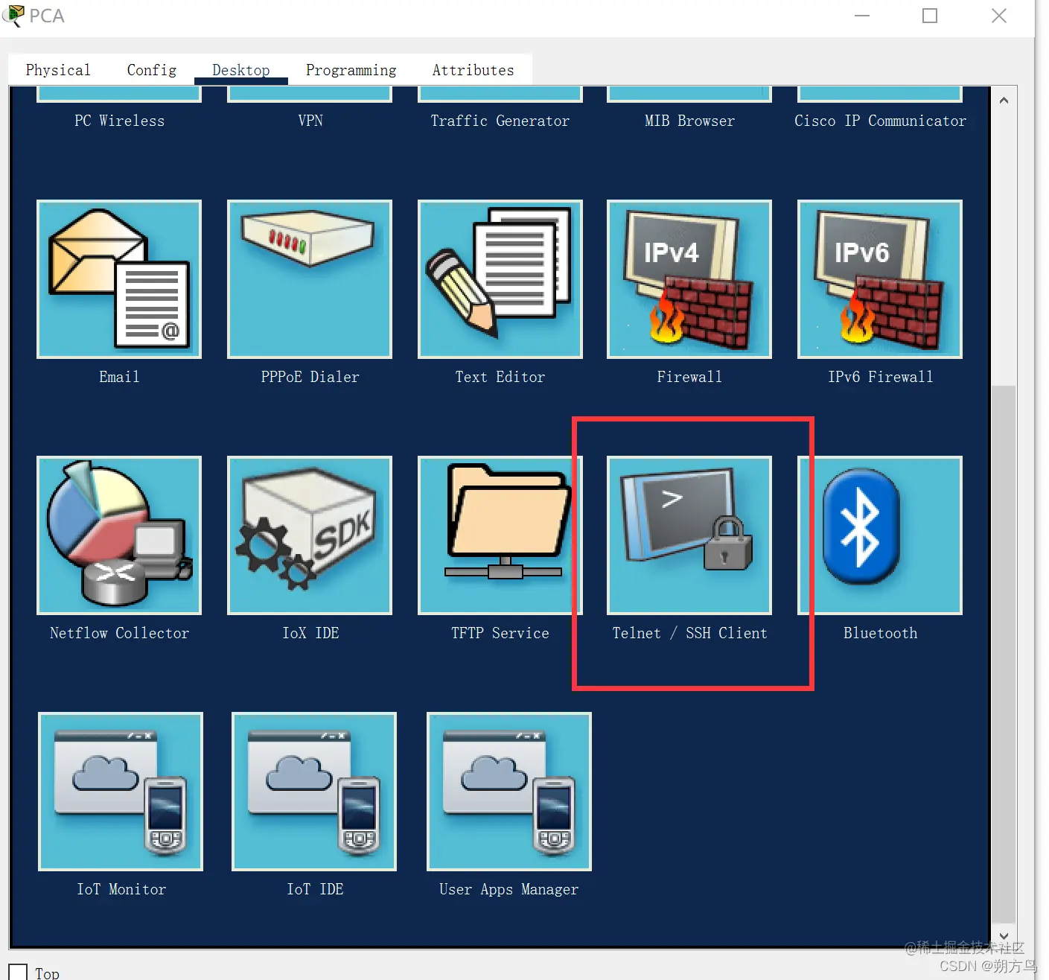The image size is (1049, 980).
Task: Click the Traffic Generator label
Action: click(x=500, y=121)
